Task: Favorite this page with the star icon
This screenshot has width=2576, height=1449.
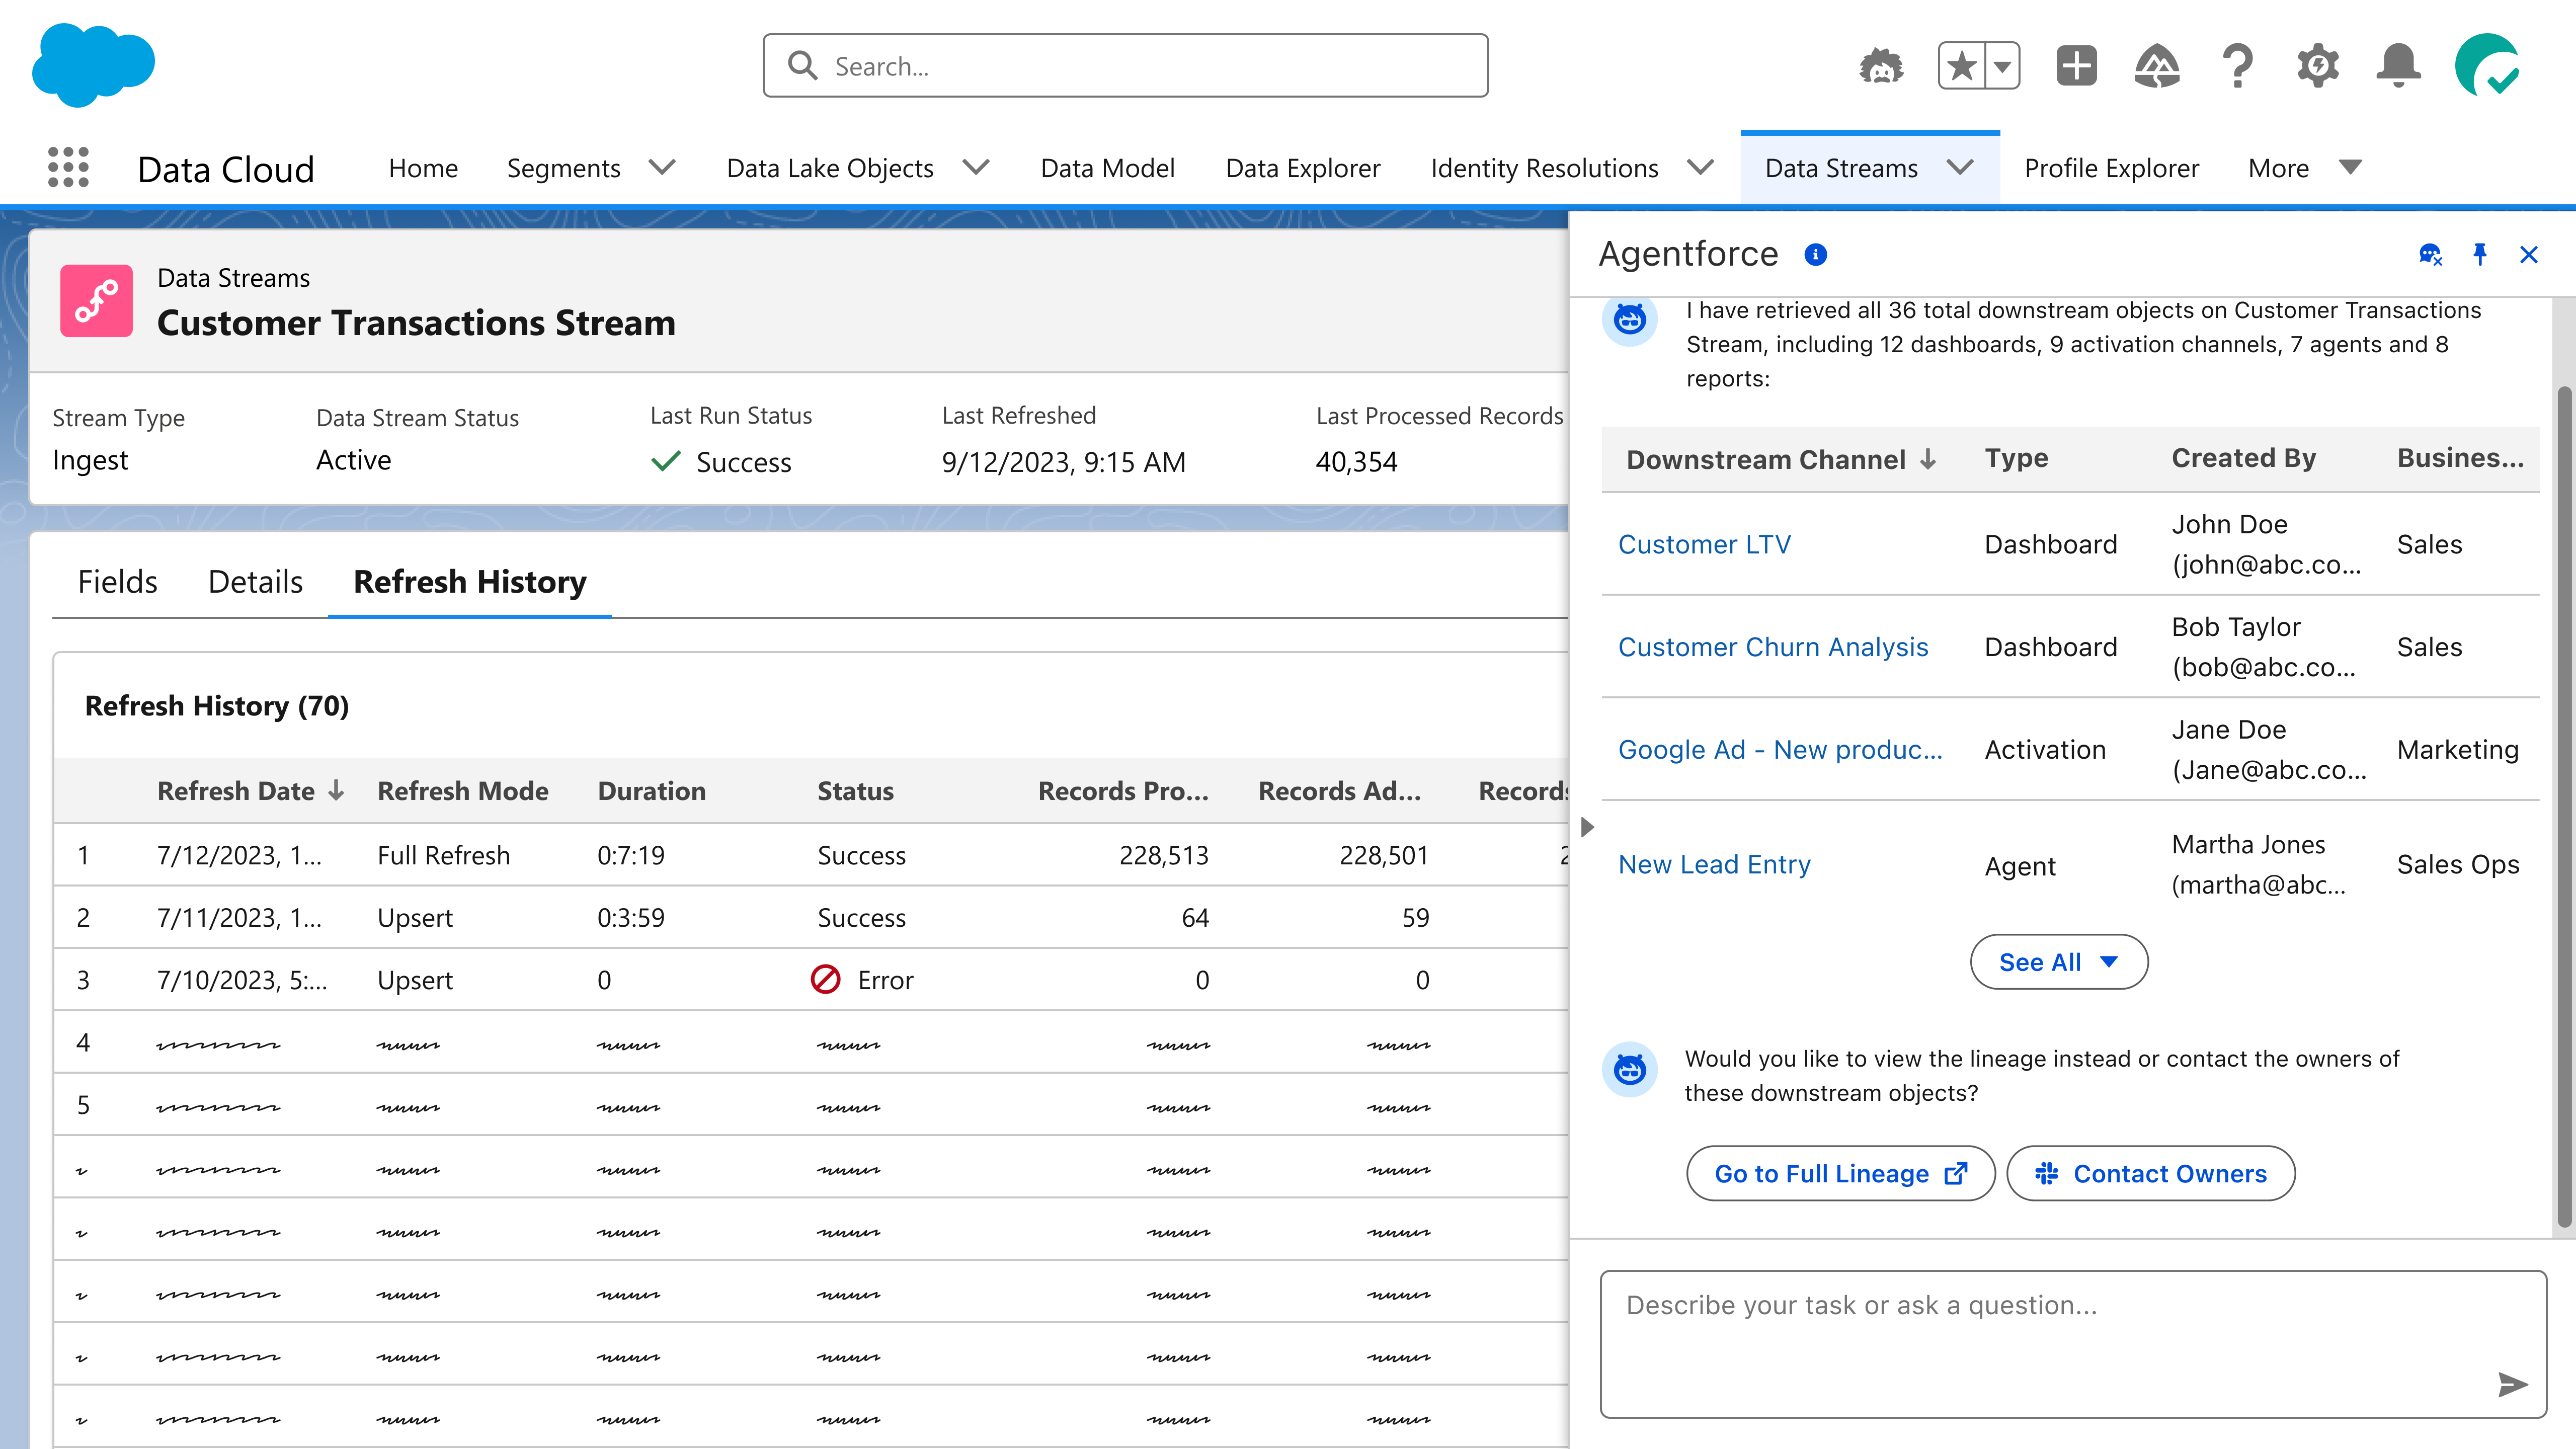Action: (x=1962, y=66)
